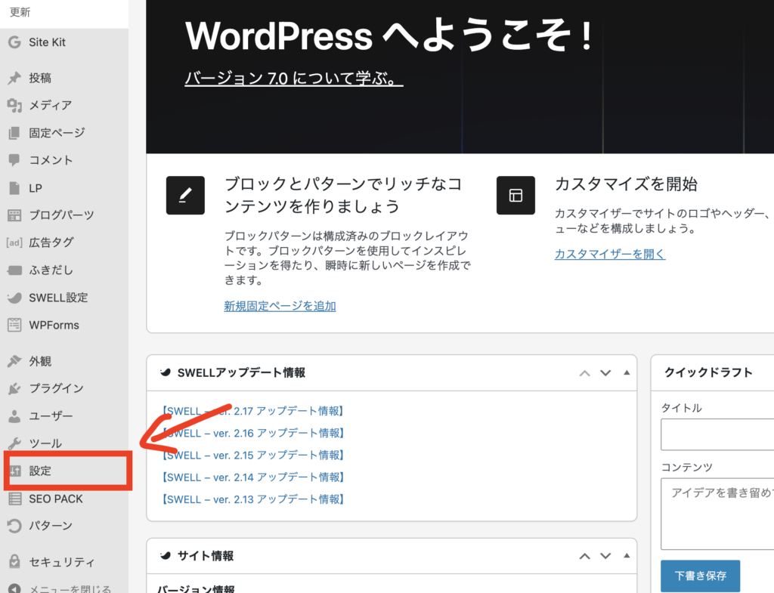Screen dimensions: 774x593
Task: Click the pencil edit icon tile
Action: (185, 196)
